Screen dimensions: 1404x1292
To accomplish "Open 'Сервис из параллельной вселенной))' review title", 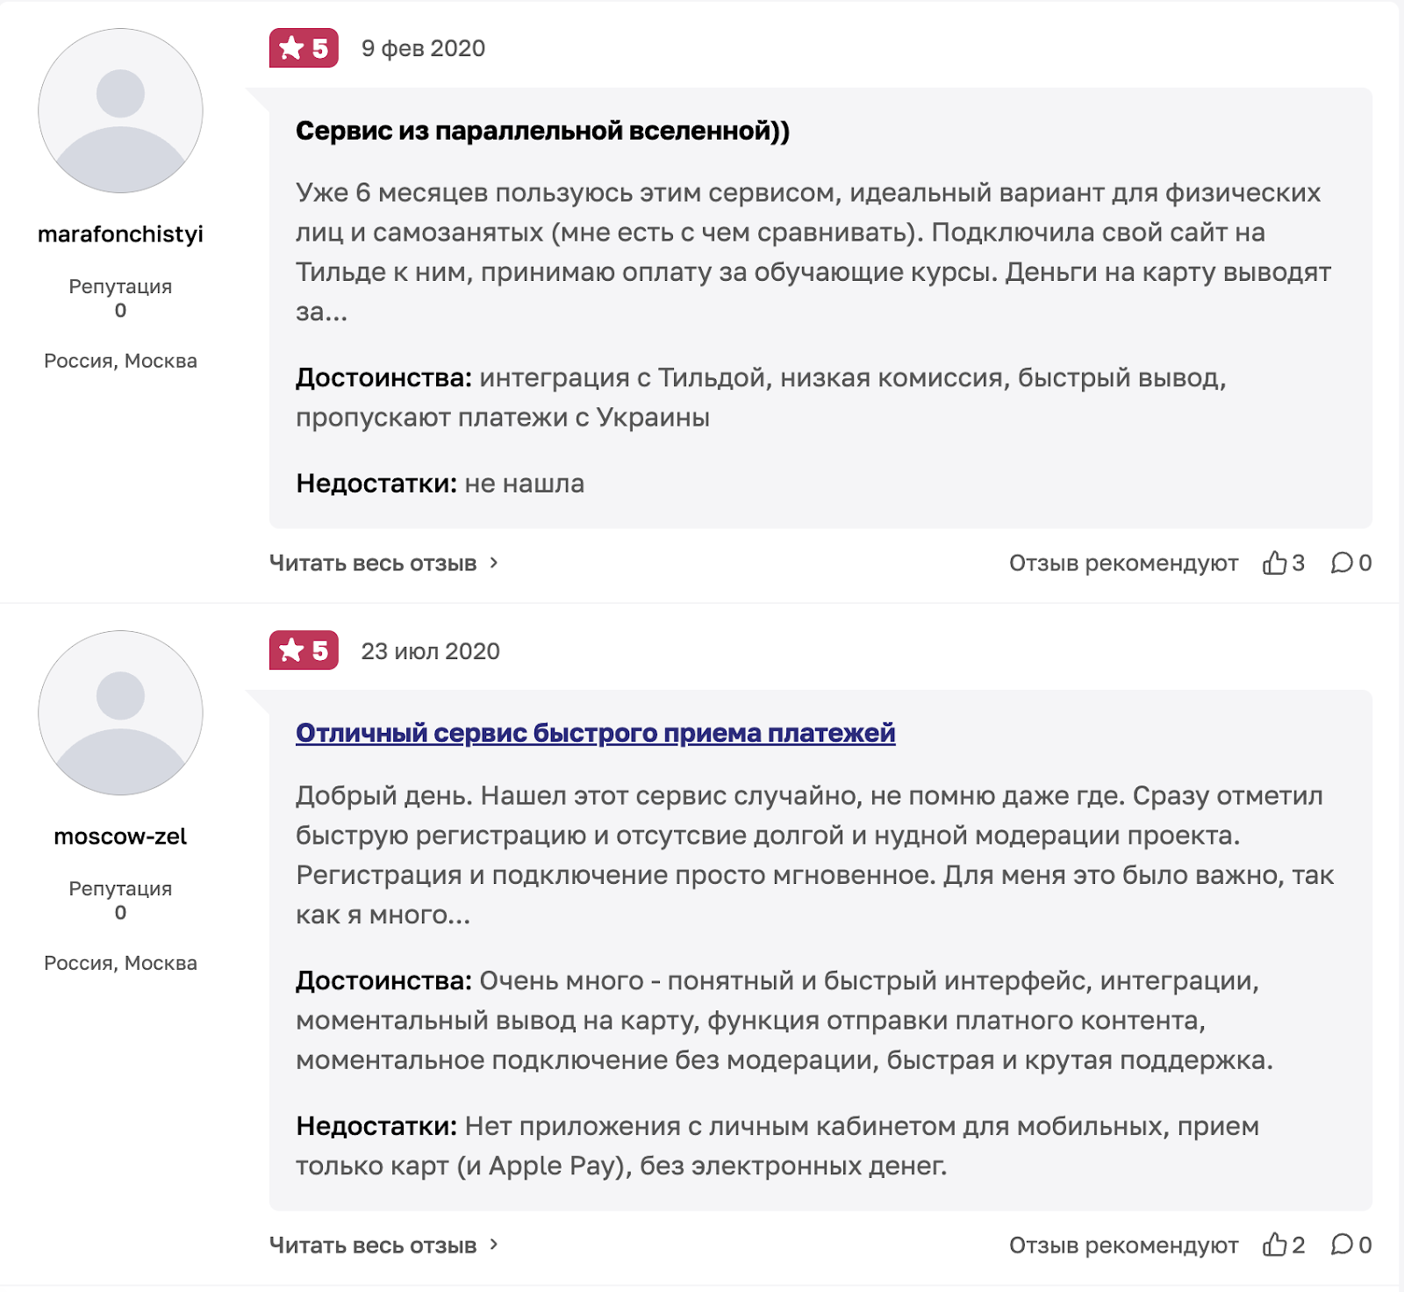I will pos(542,131).
